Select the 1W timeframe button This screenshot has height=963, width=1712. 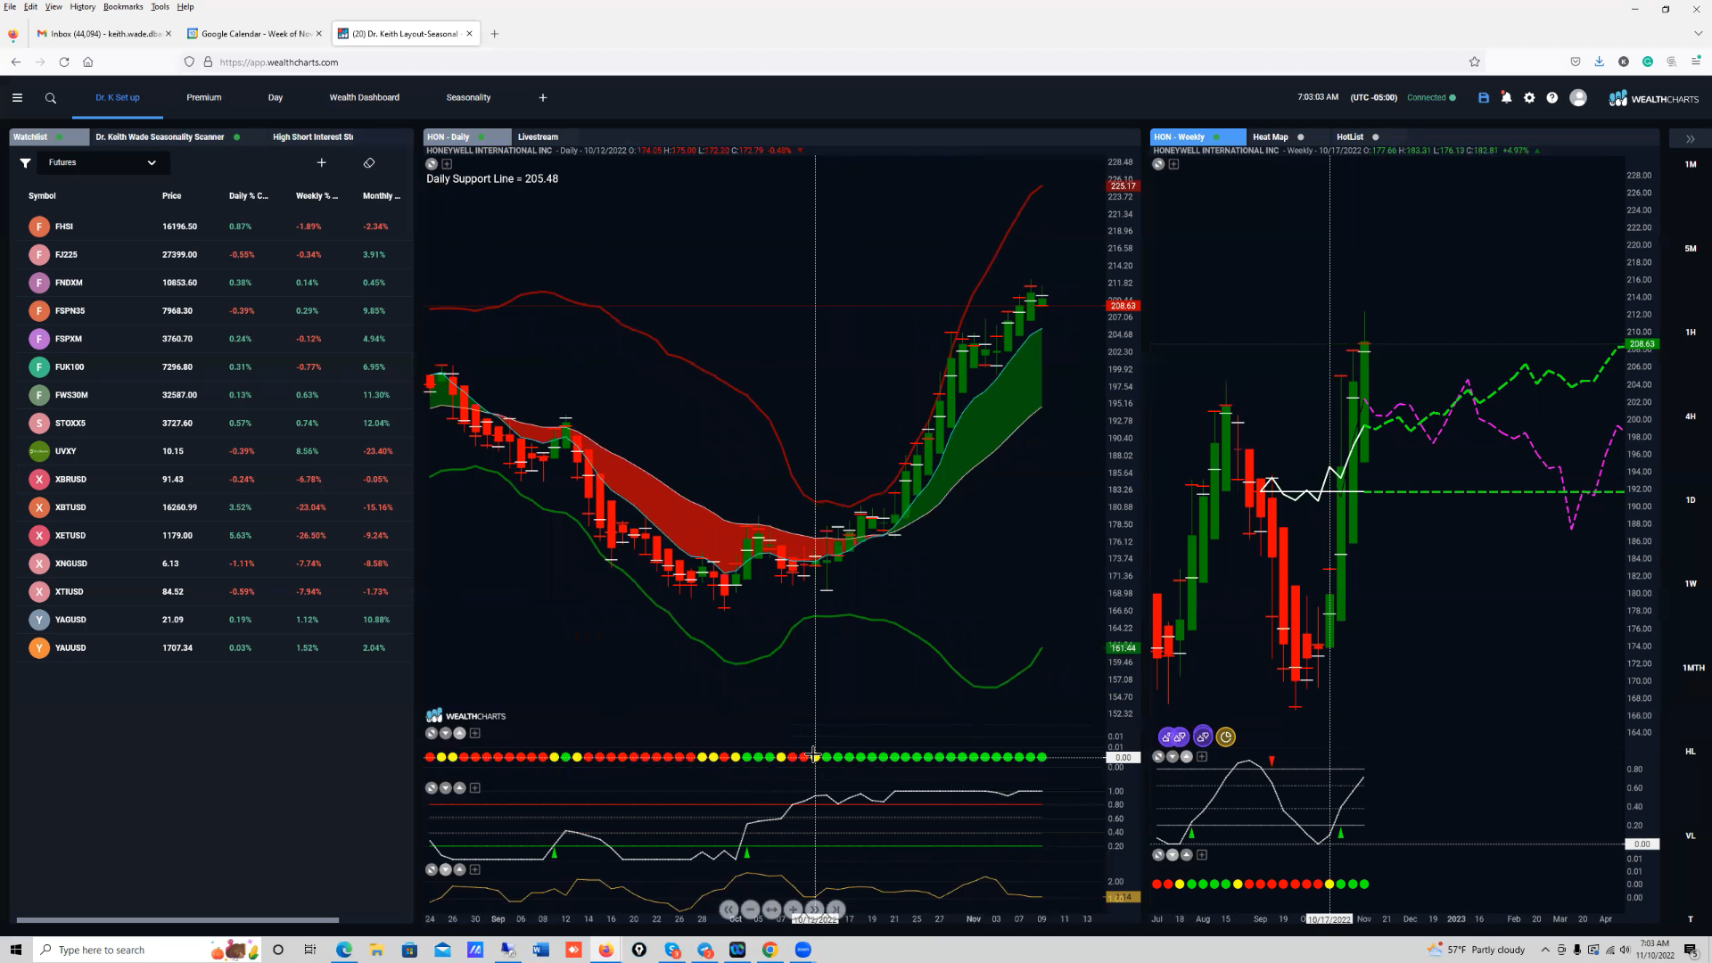[x=1691, y=584]
